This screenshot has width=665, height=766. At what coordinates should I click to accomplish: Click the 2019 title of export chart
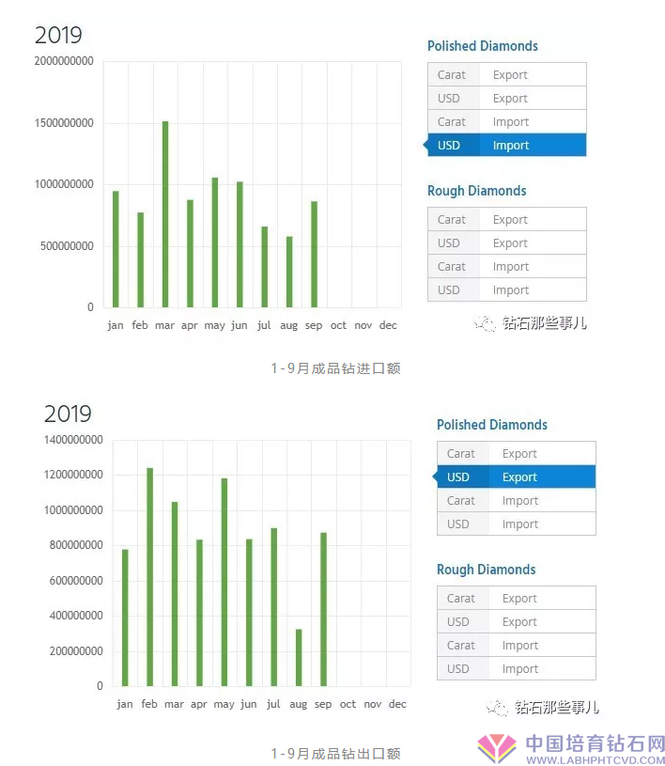point(68,414)
